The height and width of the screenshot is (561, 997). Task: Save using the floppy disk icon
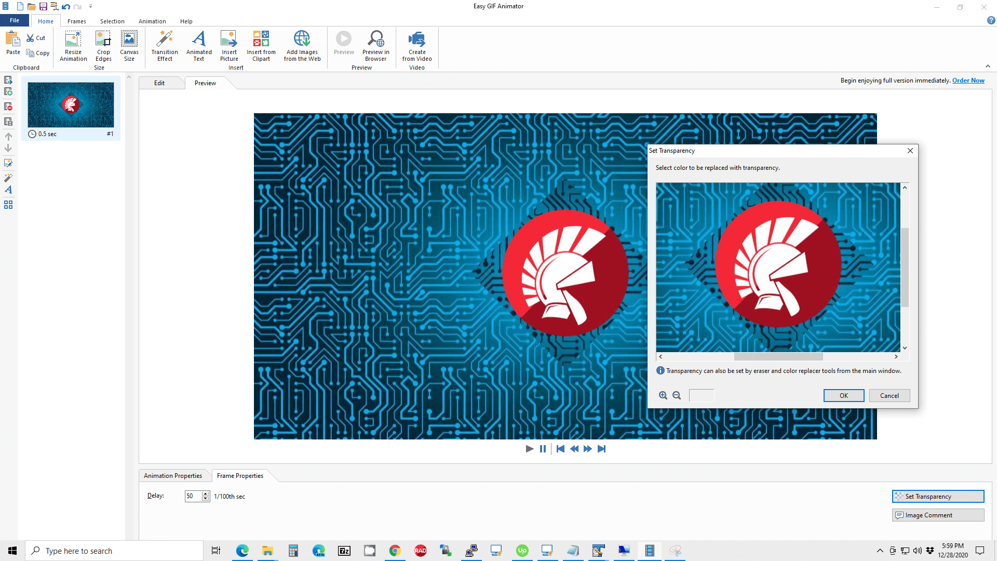43,7
